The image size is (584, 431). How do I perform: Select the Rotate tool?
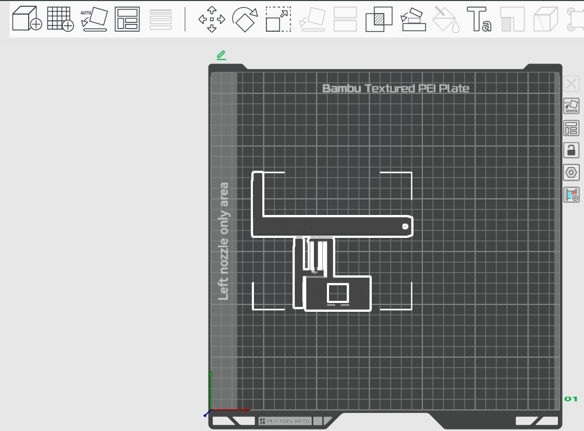(x=245, y=19)
